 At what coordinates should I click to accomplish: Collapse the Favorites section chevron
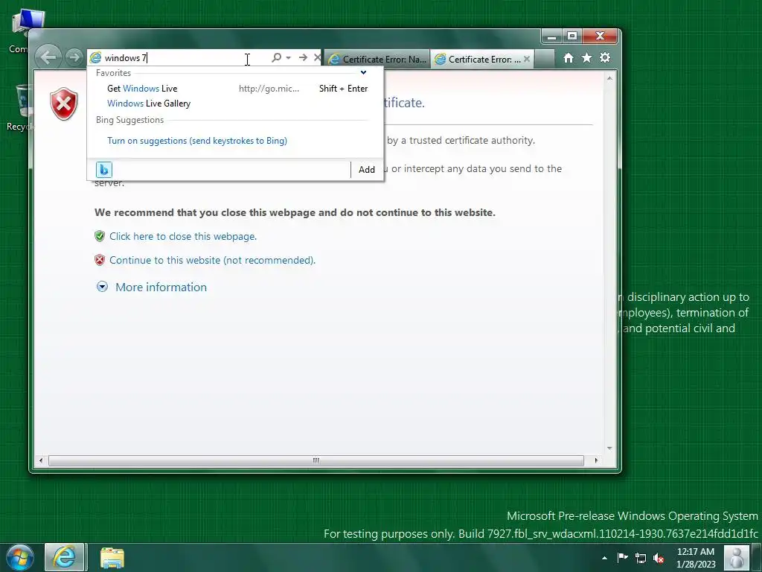(x=363, y=72)
